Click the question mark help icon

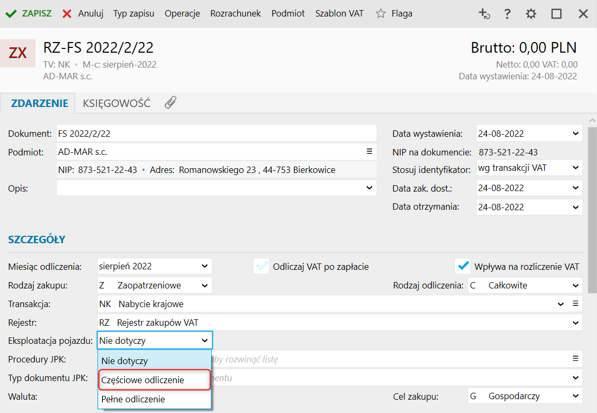coord(507,14)
